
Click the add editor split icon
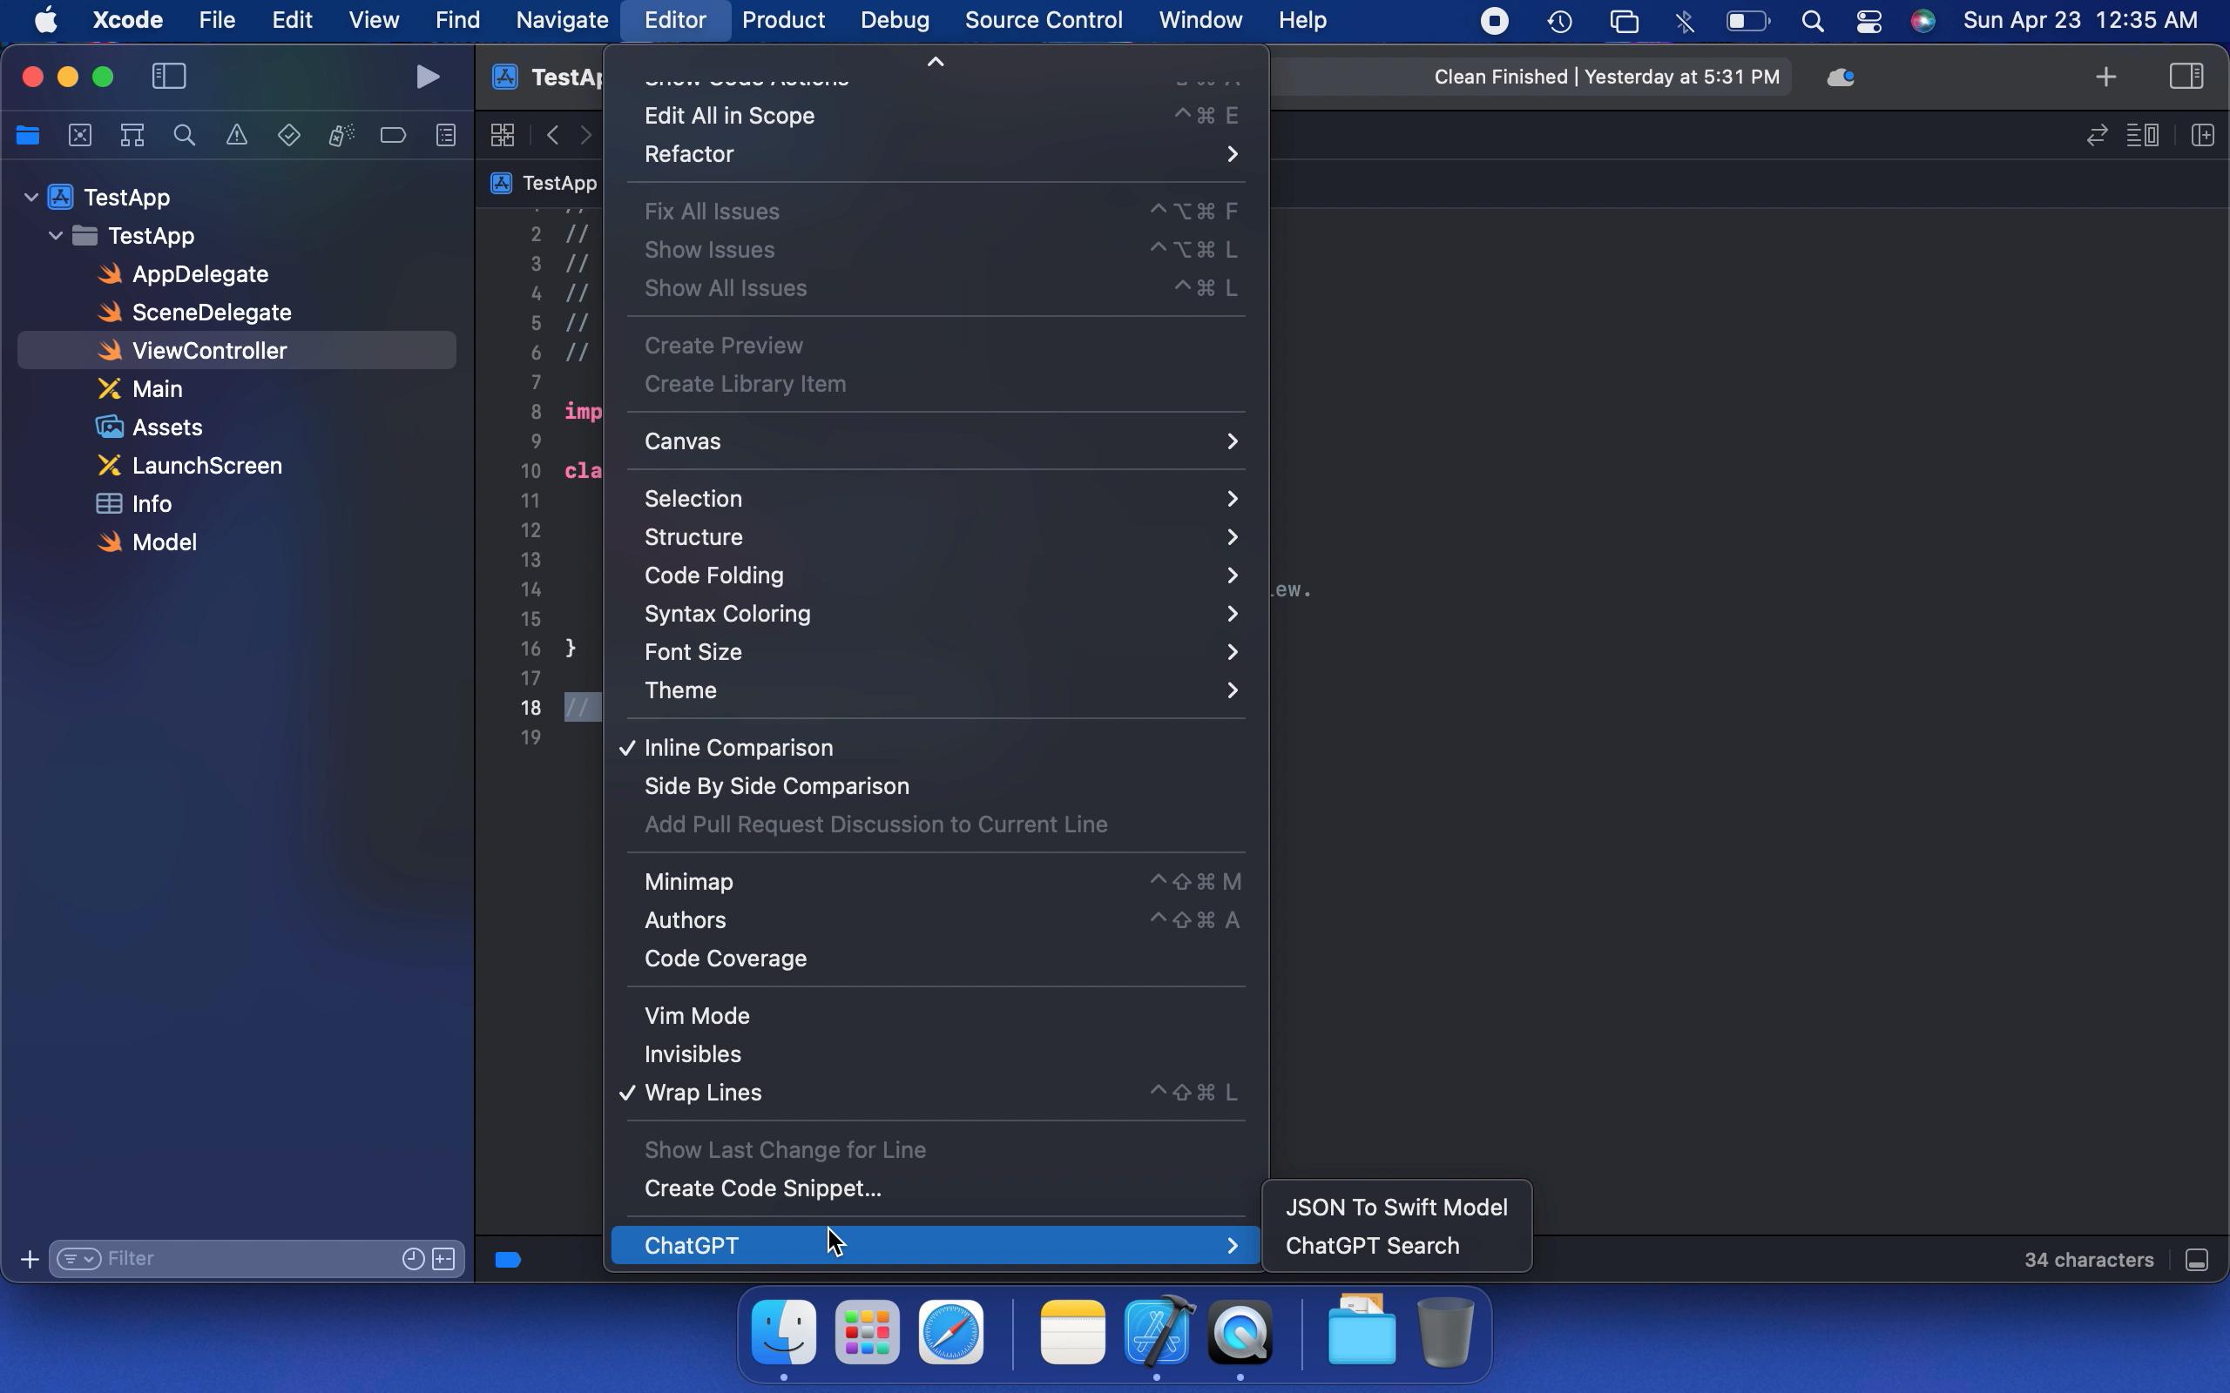tap(2202, 136)
